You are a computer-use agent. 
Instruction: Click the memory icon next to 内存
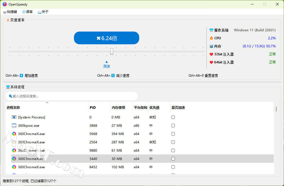pos(211,46)
